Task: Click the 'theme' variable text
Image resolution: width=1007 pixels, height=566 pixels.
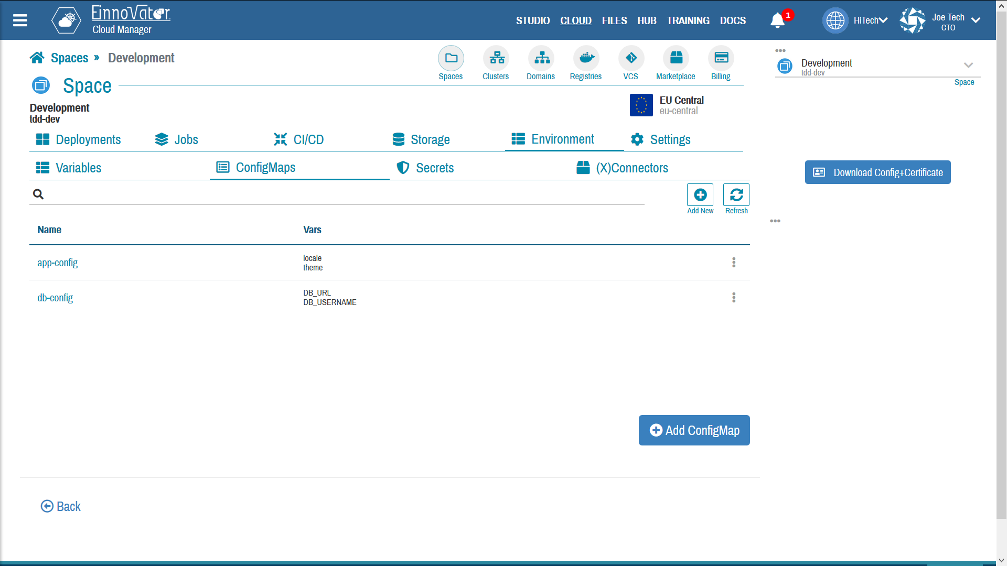Action: (x=313, y=268)
